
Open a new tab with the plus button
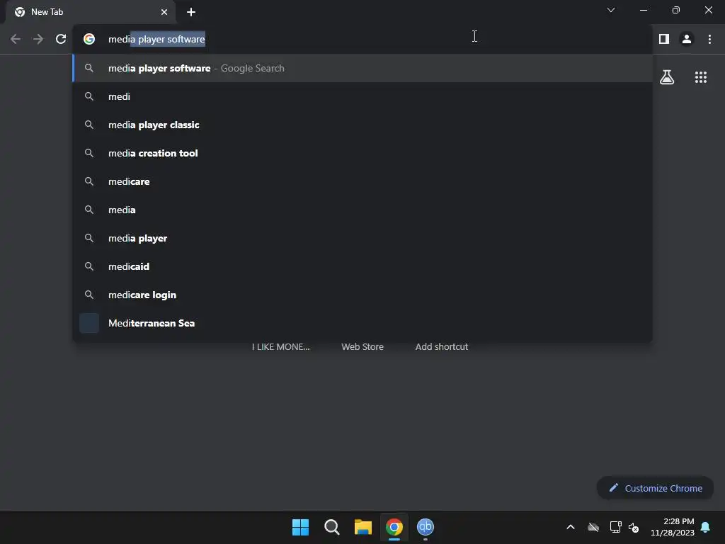[191, 12]
